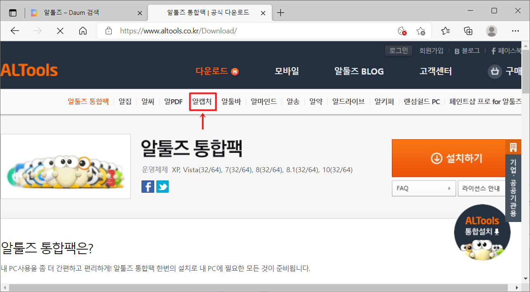Open the tab actions menu icon
This screenshot has height=292, width=530.
(x=13, y=13)
